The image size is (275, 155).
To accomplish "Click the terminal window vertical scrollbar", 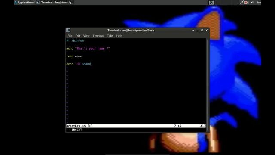I will click(207, 85).
